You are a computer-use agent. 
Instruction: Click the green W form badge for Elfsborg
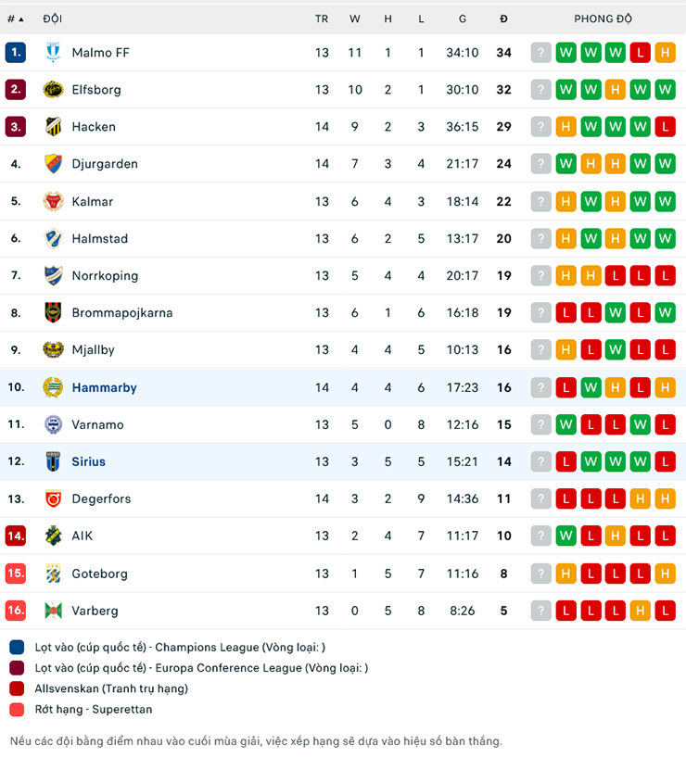click(x=565, y=90)
